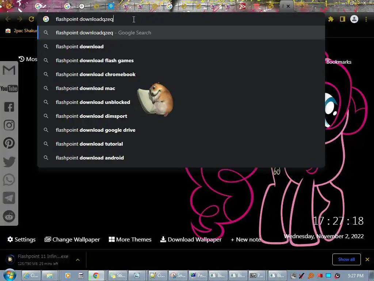Screen dimensions: 374x281
Task: Click the tray red flag icon
Action: [320, 276]
